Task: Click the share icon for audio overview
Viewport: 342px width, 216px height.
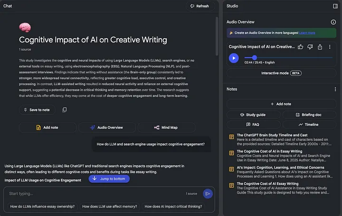Action: pyautogui.click(x=320, y=47)
